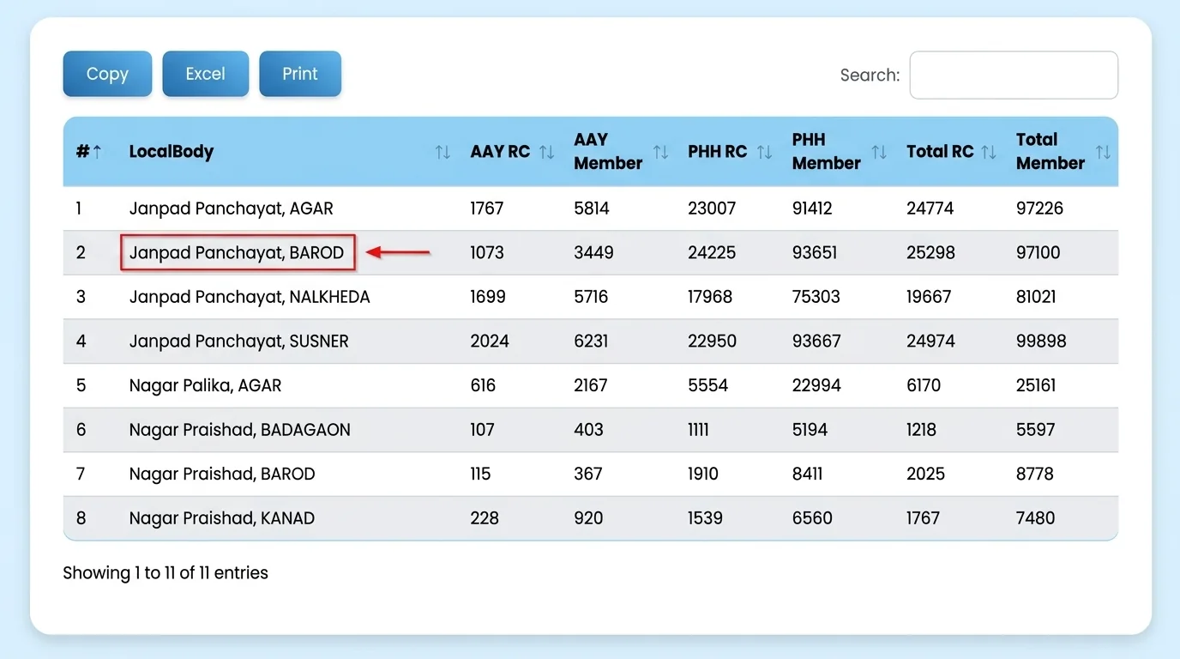Screen dimensions: 1180x659
Task: Select Total Member value 97226
Action: 1039,209
